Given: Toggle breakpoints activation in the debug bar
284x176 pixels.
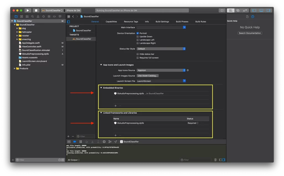Looking at the screenshot, I should (x=75, y=142).
